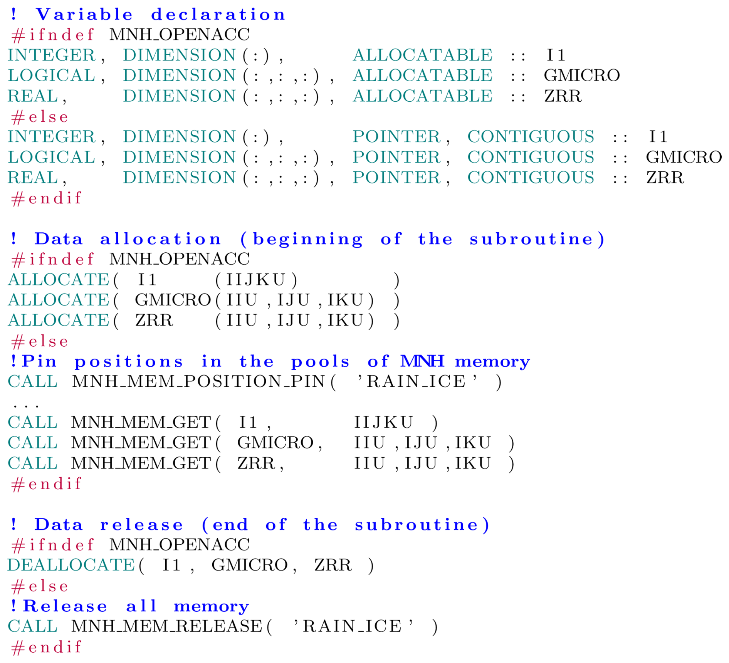This screenshot has width=729, height=663.
Task: Click MNH_OPENACC after the first #ifndef
Action: click(180, 35)
